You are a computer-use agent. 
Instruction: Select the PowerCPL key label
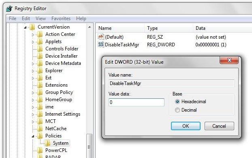pyautogui.click(x=56, y=150)
